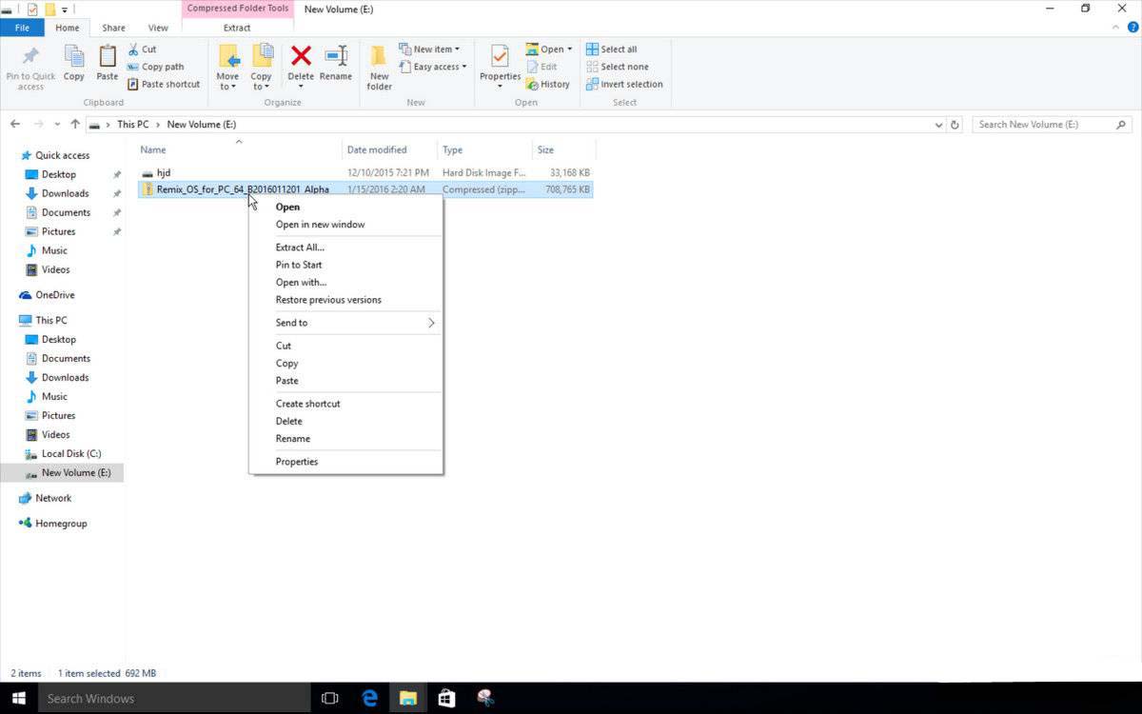
Task: Open the Easy access dropdown
Action: point(433,67)
